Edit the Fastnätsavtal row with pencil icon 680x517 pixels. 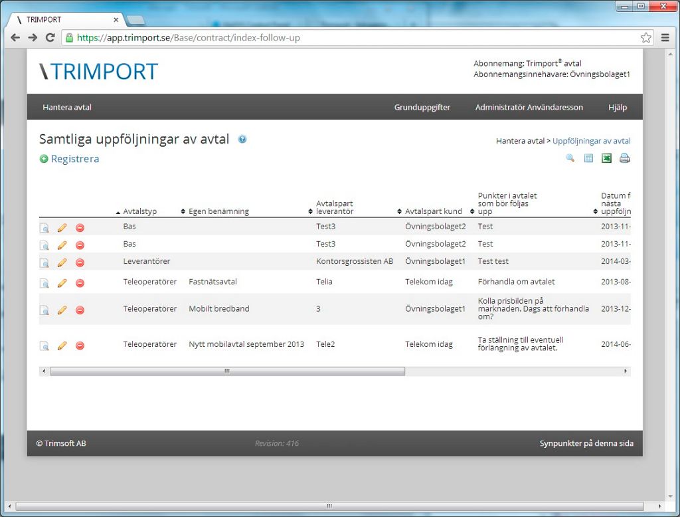tap(62, 282)
